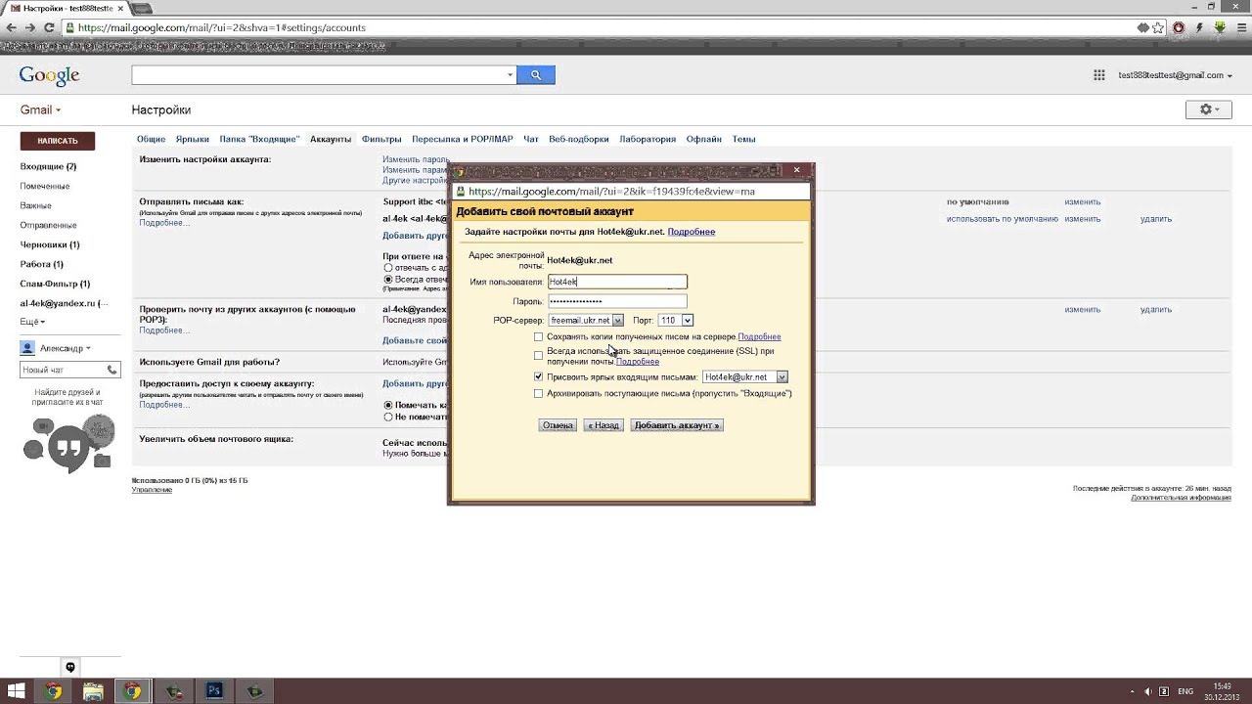Click the phone icon in the new chat box

point(112,370)
